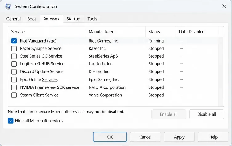Sort by the Status column header
Image resolution: width=232 pixels, height=146 pixels.
(x=161, y=32)
